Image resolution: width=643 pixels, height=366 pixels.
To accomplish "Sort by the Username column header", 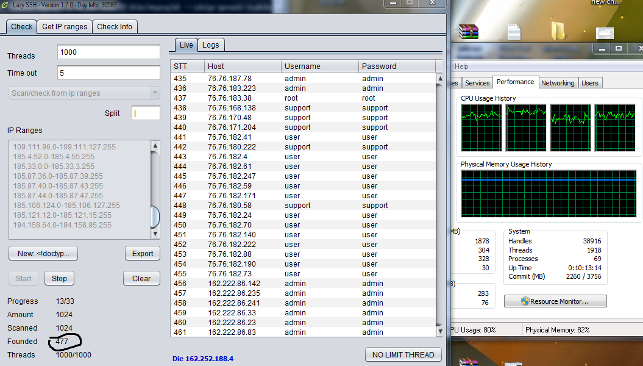I will (x=320, y=66).
